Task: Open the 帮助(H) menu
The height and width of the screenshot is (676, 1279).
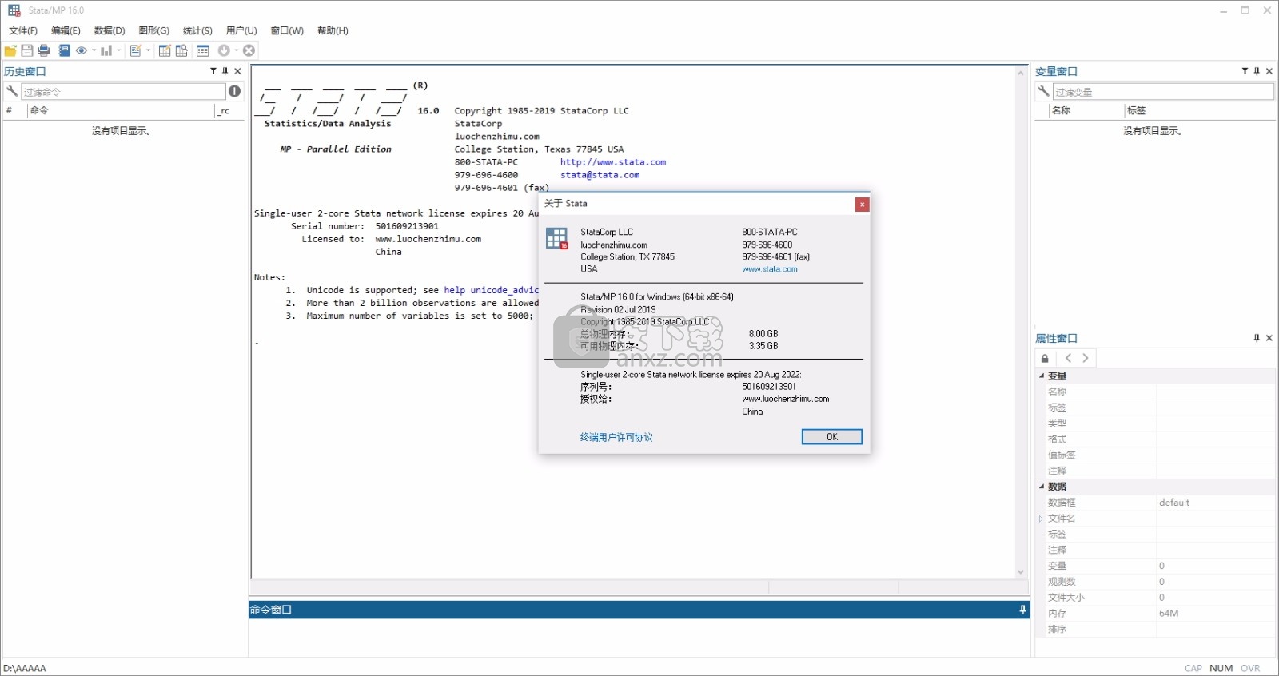Action: (x=333, y=30)
